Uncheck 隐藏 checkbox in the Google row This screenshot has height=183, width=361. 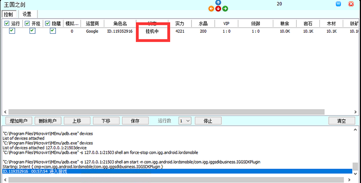tap(53, 30)
